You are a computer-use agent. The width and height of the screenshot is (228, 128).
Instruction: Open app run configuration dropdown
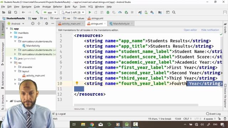[x=50, y=12]
